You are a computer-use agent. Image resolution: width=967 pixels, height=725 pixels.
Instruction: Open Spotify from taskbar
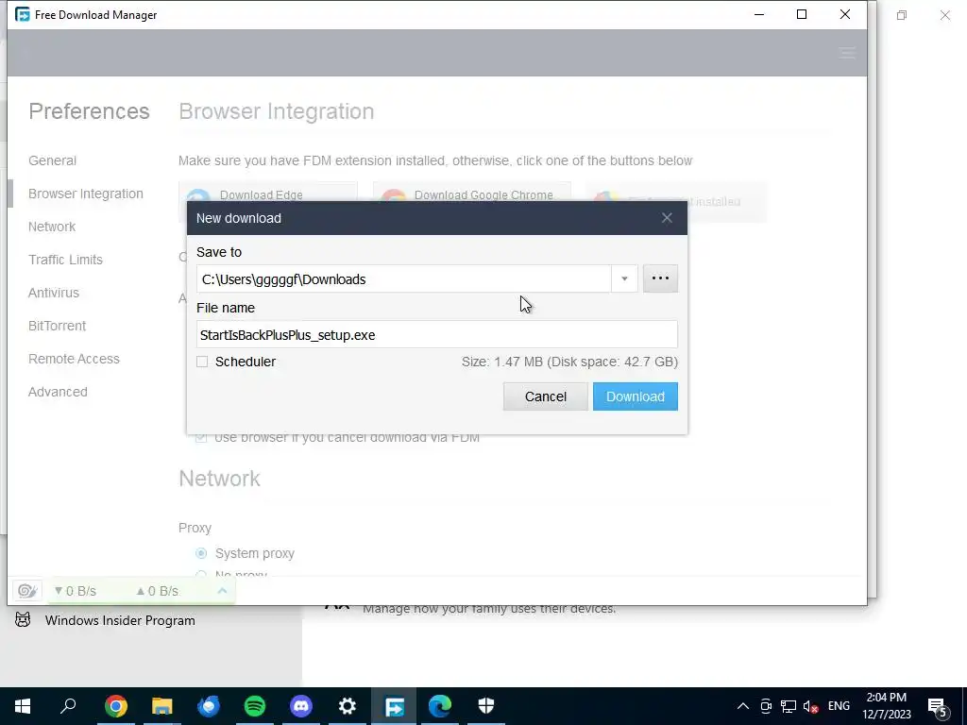point(255,706)
